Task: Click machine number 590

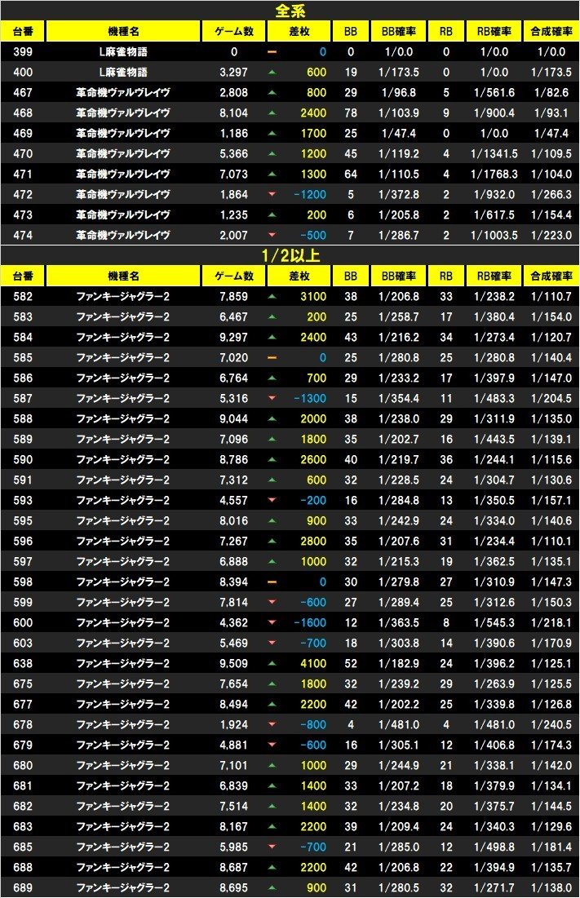Action: 23,460
